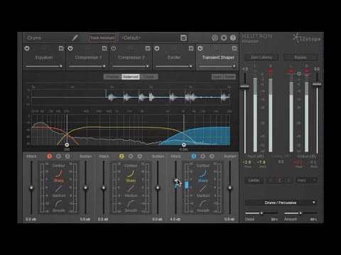
Task: Select the Transient Shaper module tab
Action: click(218, 57)
